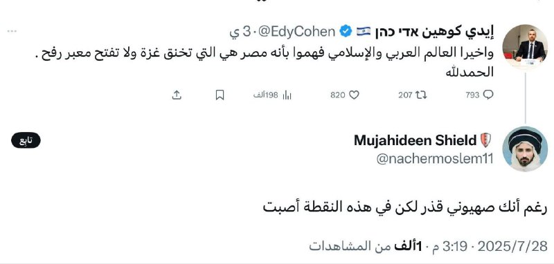Click the shield emoji beside Mujahideen Shield

[486, 140]
